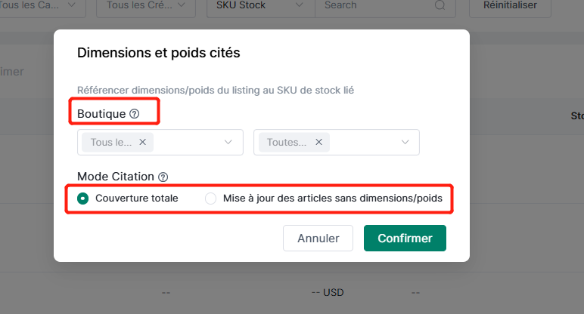Remove the "Tous le..." tag with its X
The height and width of the screenshot is (314, 584).
click(143, 142)
